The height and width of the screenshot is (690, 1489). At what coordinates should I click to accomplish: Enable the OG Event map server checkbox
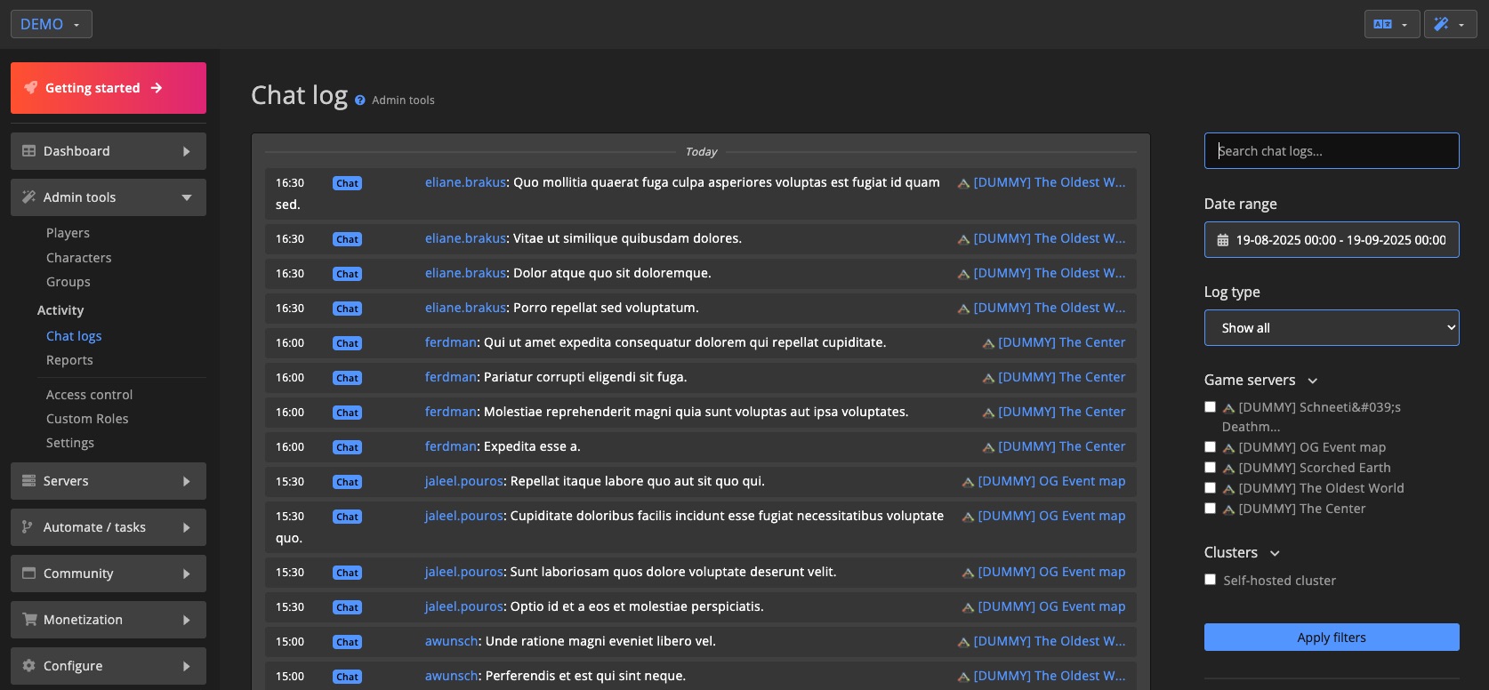(x=1210, y=447)
